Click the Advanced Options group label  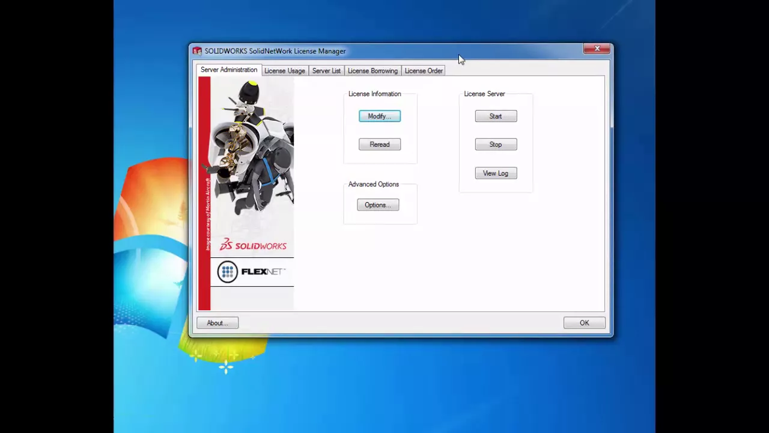click(373, 184)
